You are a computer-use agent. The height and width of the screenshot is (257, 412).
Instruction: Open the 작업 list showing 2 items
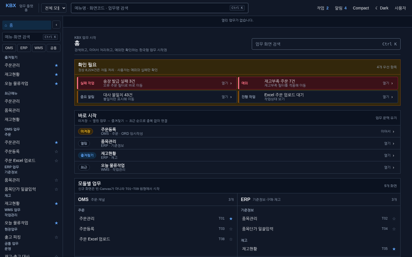(323, 8)
